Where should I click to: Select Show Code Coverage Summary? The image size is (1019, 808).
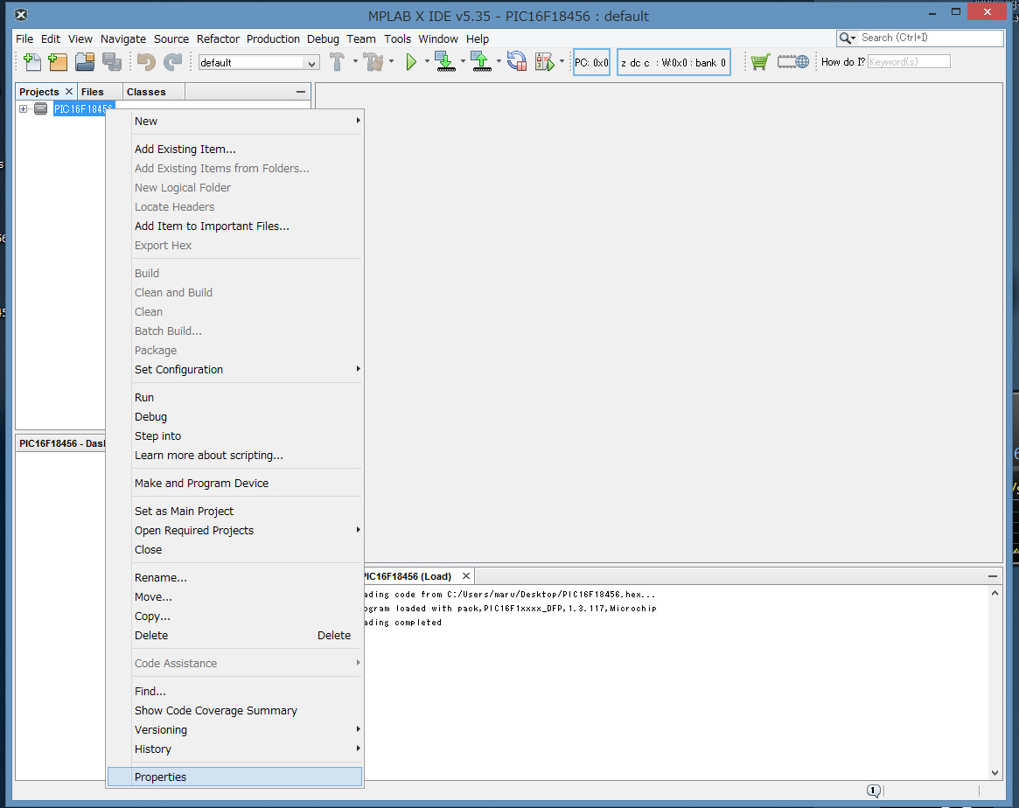pyautogui.click(x=234, y=711)
